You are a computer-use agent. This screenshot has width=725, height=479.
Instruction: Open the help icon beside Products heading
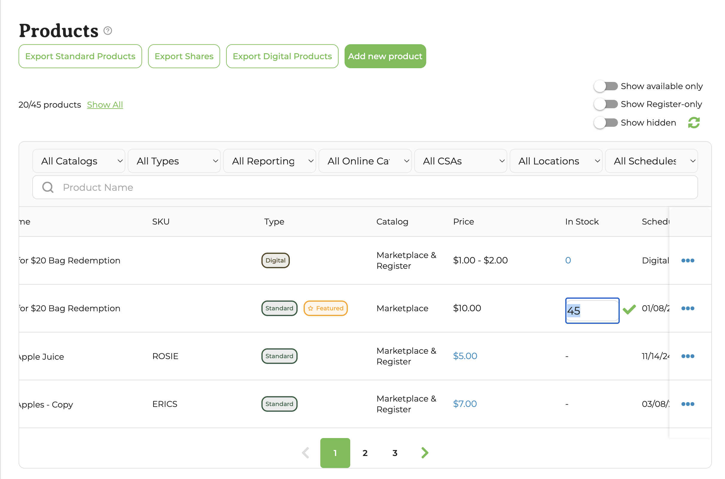pyautogui.click(x=108, y=30)
